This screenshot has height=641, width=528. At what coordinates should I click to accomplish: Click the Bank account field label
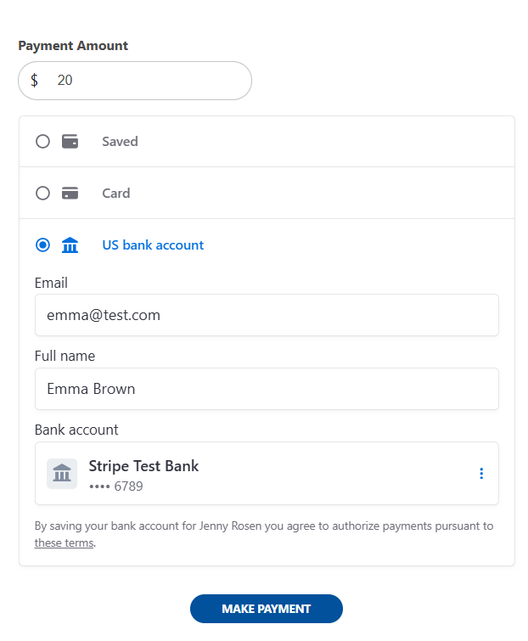coord(76,430)
